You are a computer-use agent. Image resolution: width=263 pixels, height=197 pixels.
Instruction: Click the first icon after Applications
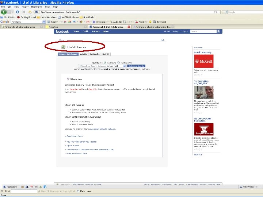point(22,187)
